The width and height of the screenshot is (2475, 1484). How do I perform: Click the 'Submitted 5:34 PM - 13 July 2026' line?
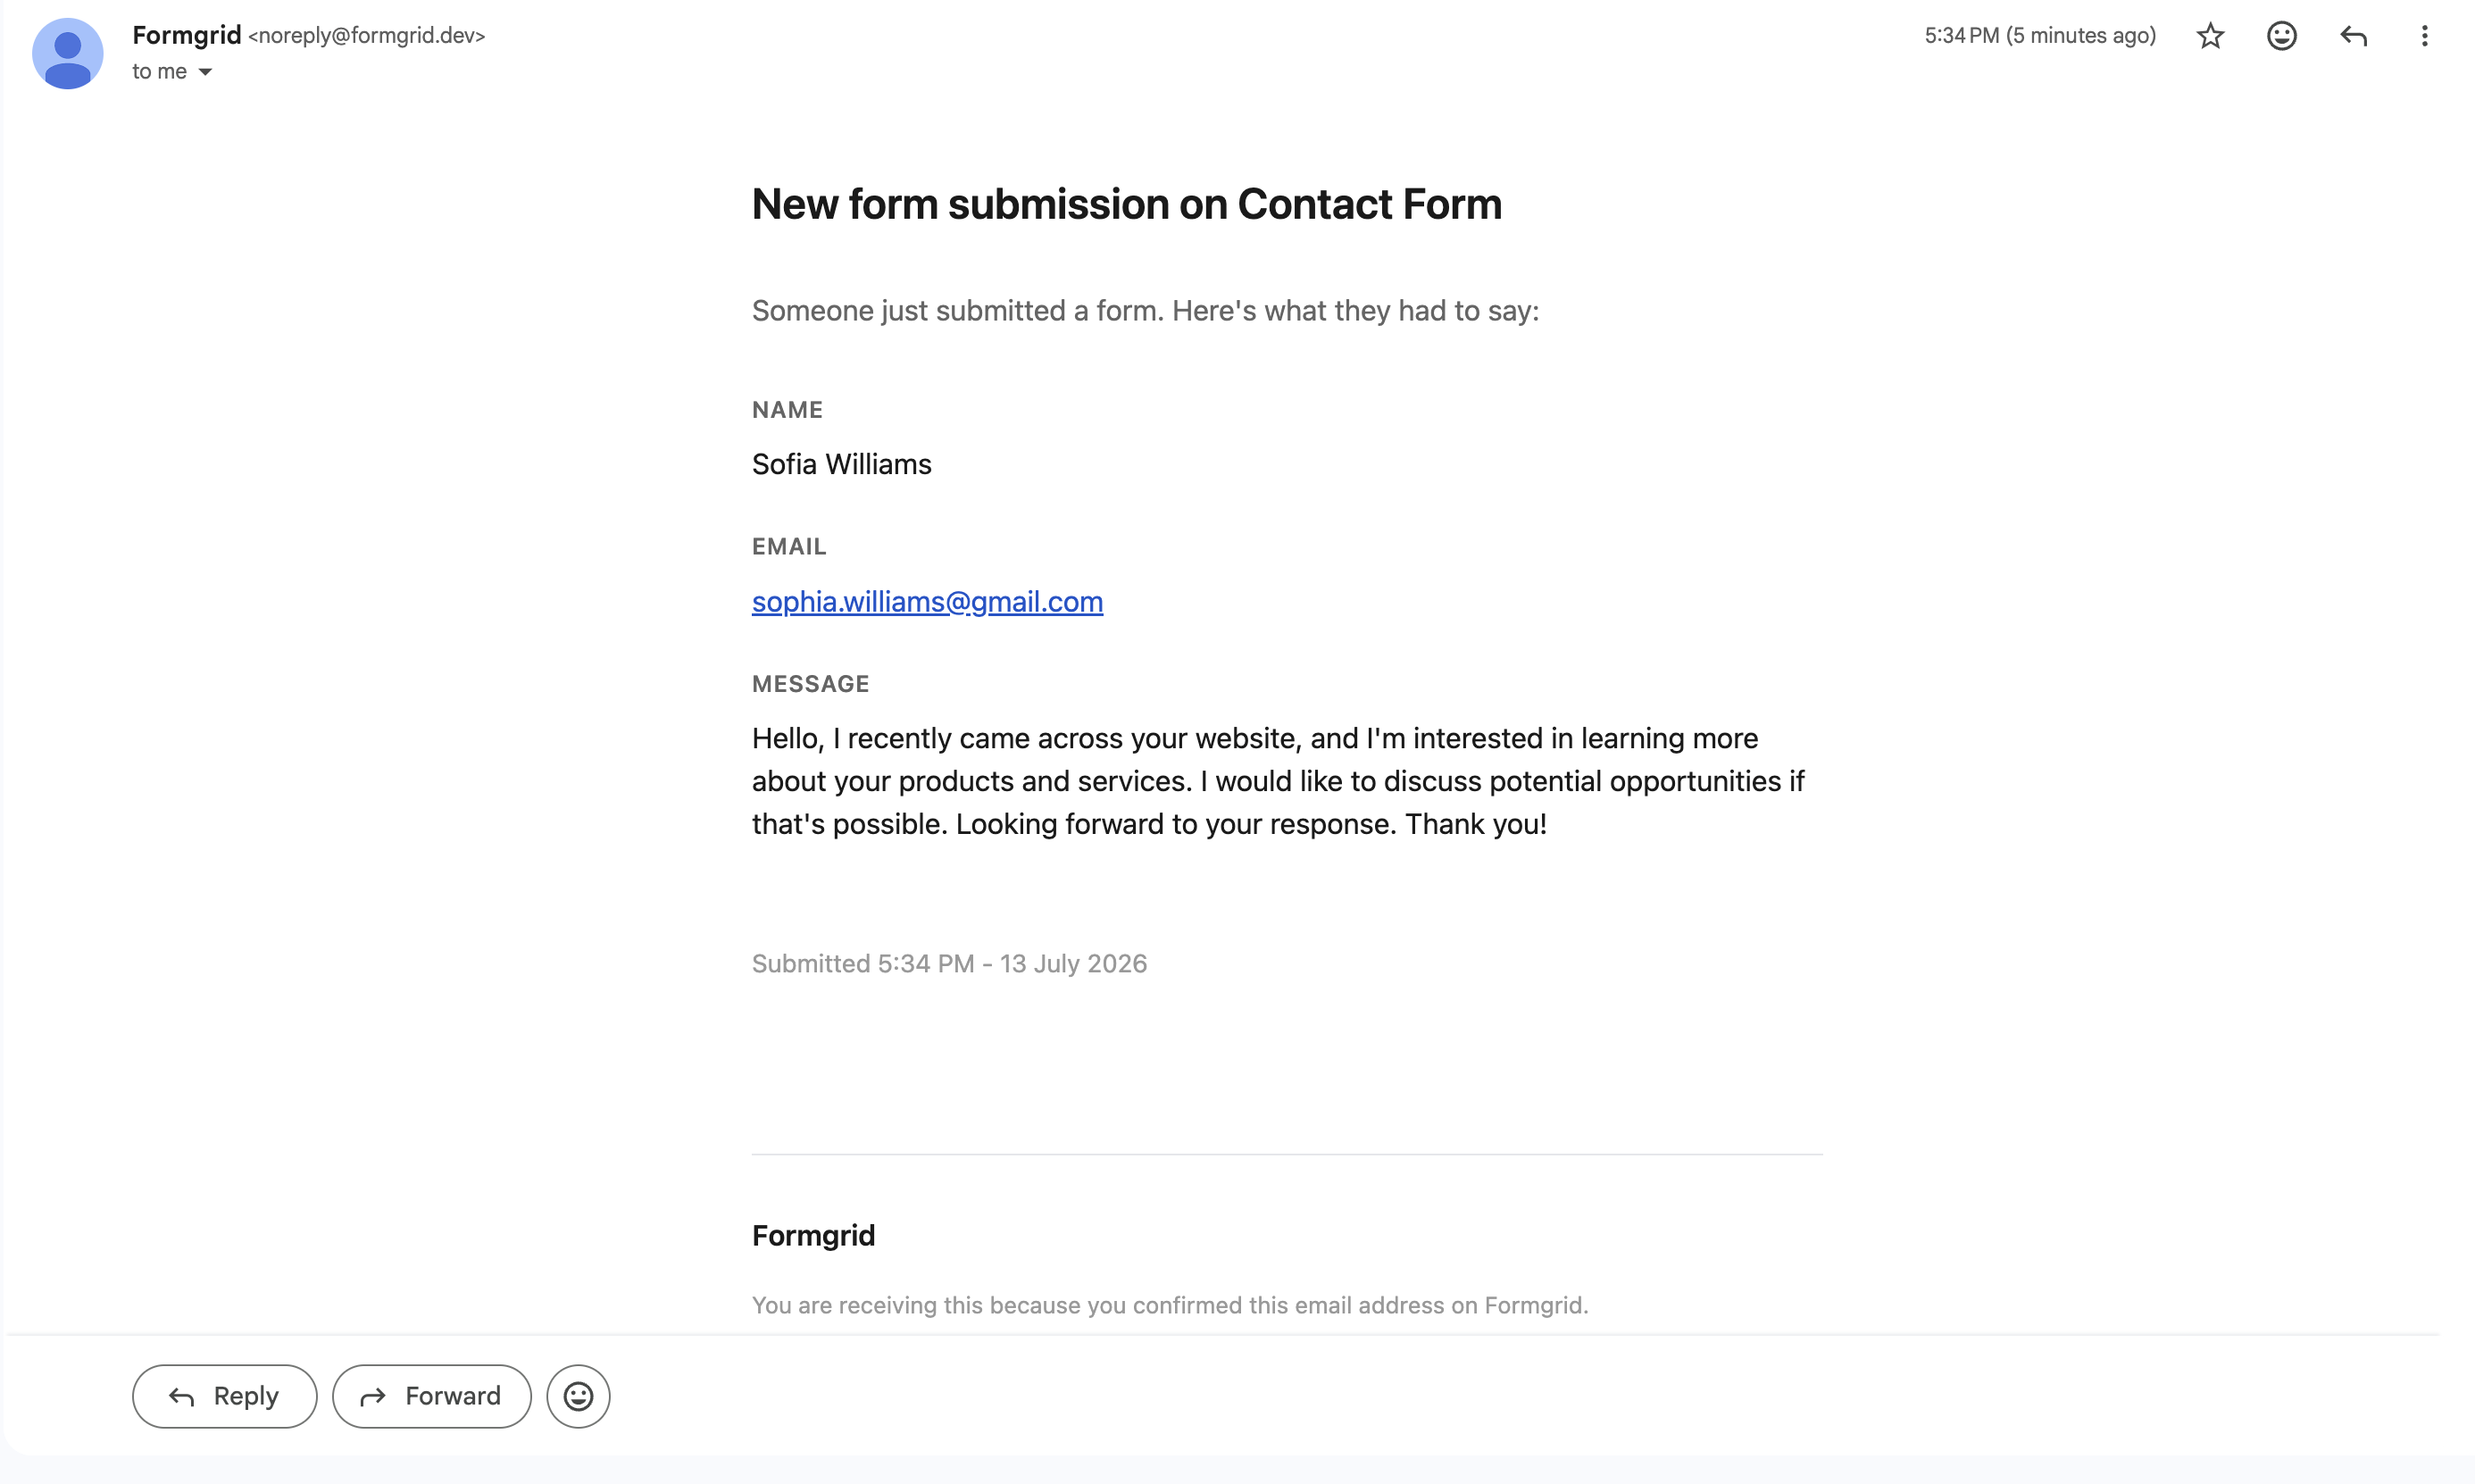(949, 964)
